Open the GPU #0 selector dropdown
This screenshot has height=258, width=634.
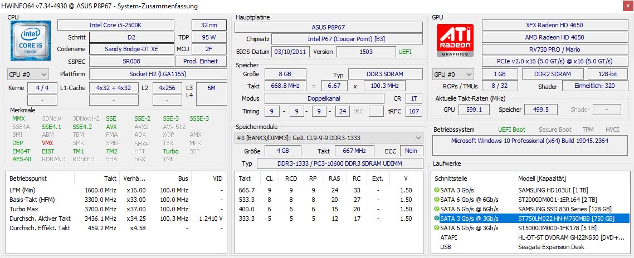coord(453,75)
